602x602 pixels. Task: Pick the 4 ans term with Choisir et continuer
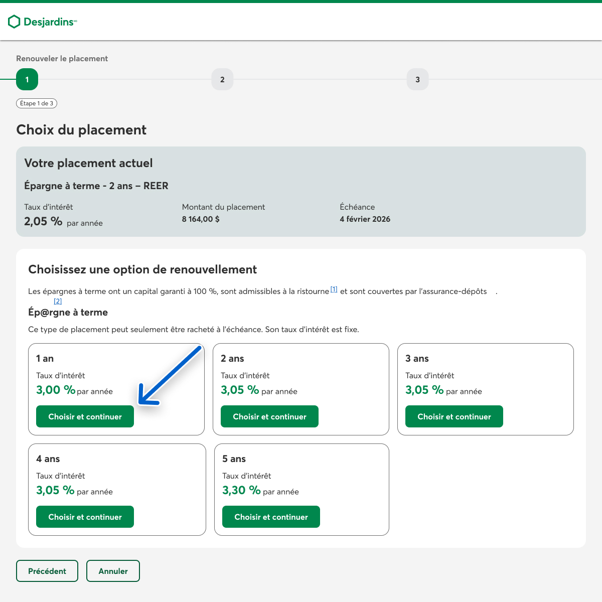pyautogui.click(x=85, y=517)
